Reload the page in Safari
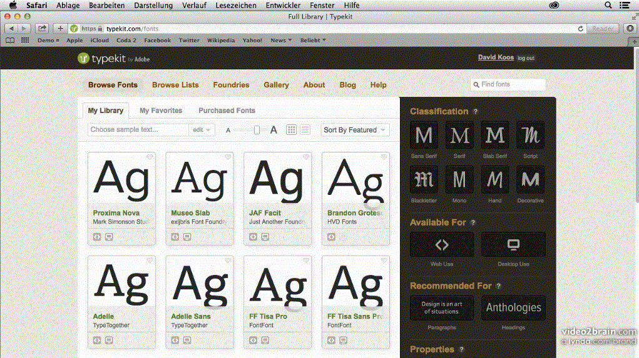This screenshot has height=358, width=639. (580, 29)
